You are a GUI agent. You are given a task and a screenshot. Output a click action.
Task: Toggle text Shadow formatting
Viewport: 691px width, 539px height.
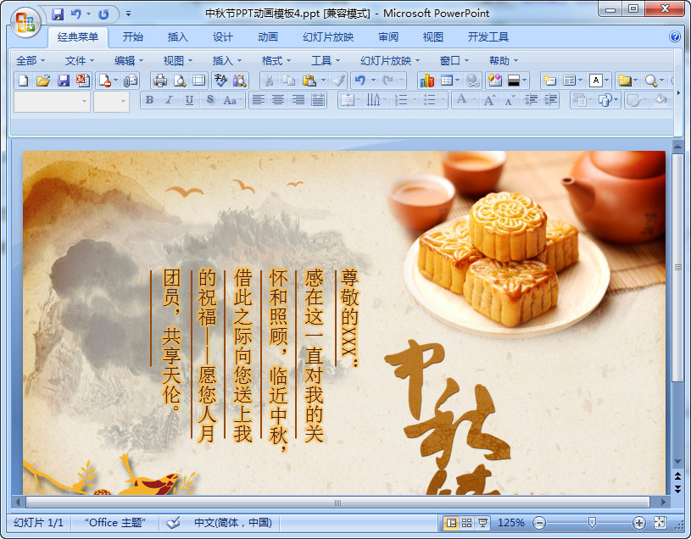coord(210,100)
